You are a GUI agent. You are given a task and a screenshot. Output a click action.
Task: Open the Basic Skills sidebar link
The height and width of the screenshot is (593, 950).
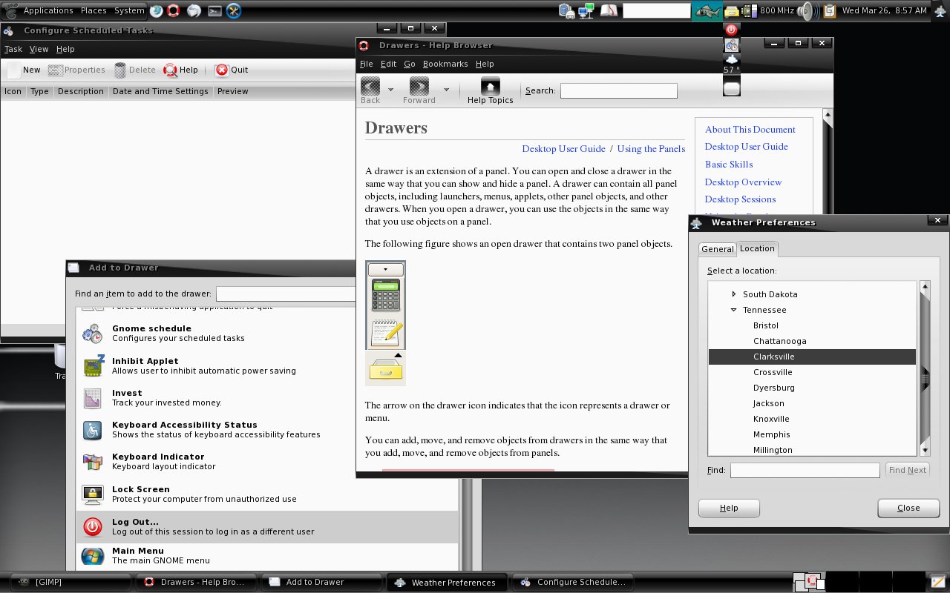point(729,164)
